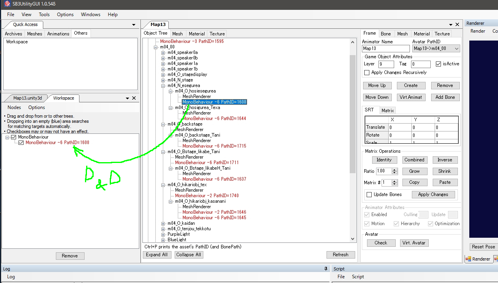Toggle the MonoBehaviour parent checkbox in Workspace
This screenshot has height=283, width=498.
14,137
